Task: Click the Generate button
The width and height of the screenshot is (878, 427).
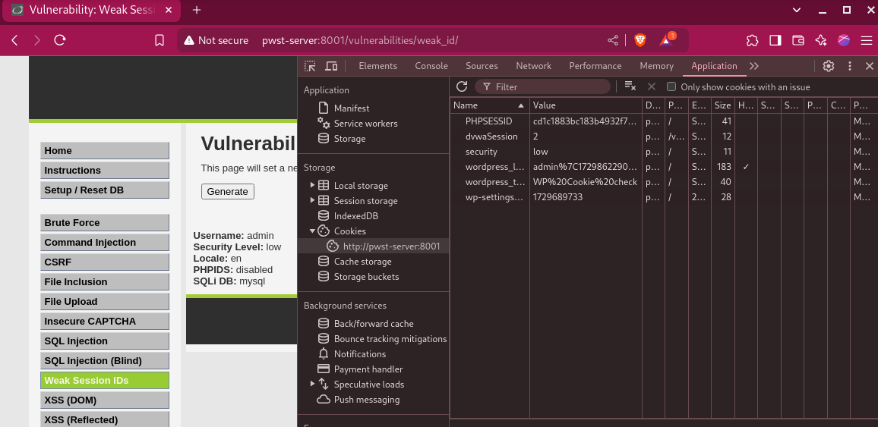Action: tap(227, 191)
